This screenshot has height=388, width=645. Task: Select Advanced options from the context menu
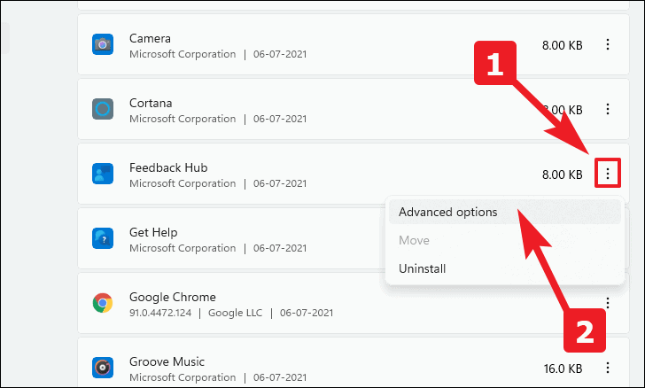pyautogui.click(x=447, y=213)
